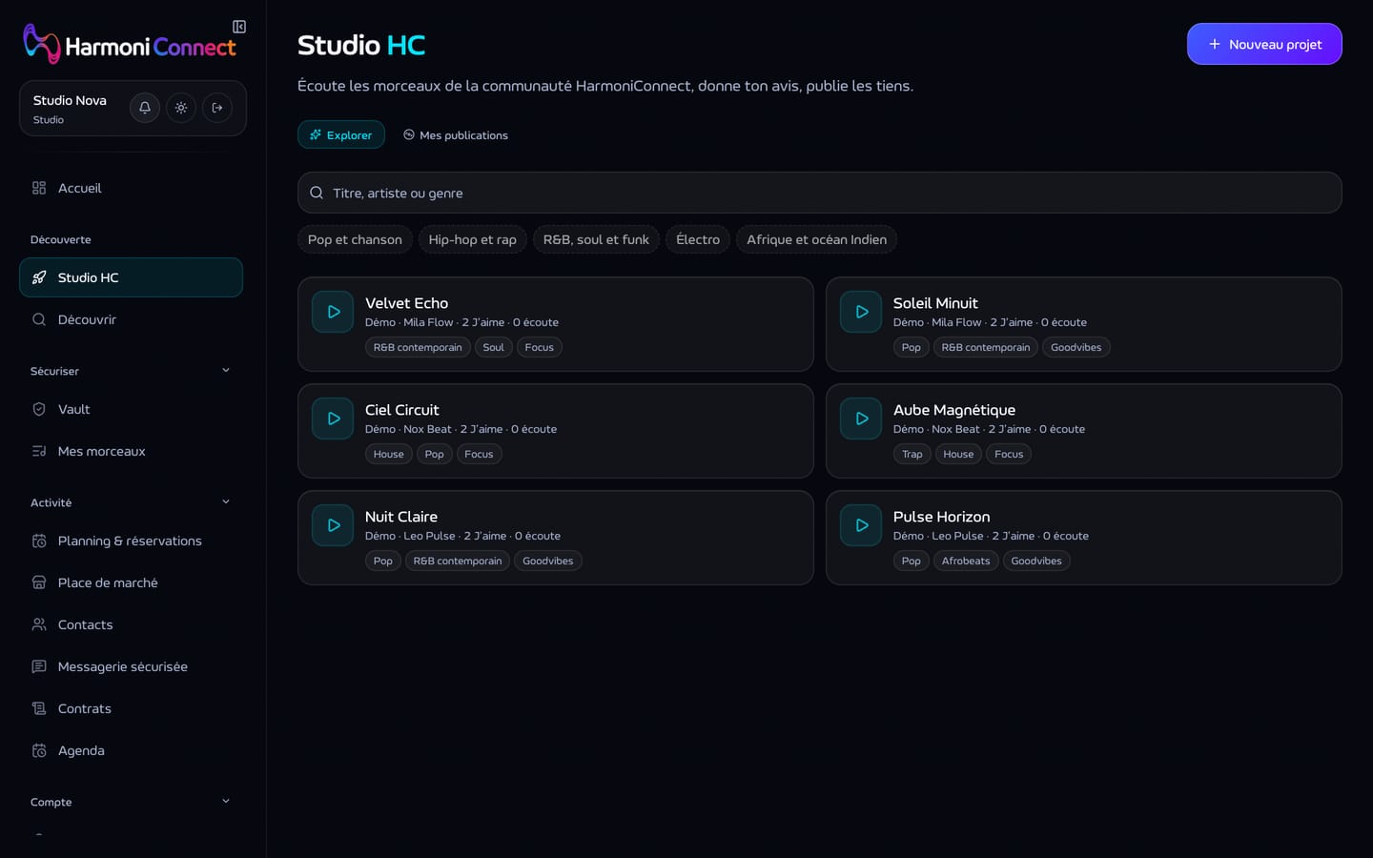
Task: Open Contrats in sidebar
Action: pos(131,708)
